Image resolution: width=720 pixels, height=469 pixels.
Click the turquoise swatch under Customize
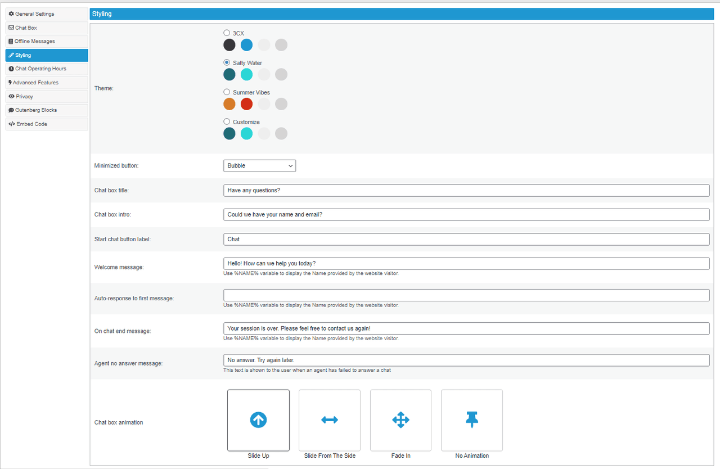click(x=246, y=133)
